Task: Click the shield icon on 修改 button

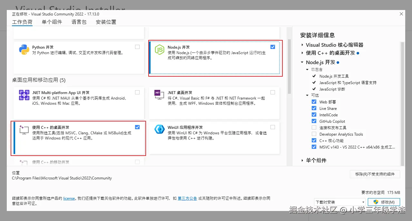Action: 376,202
